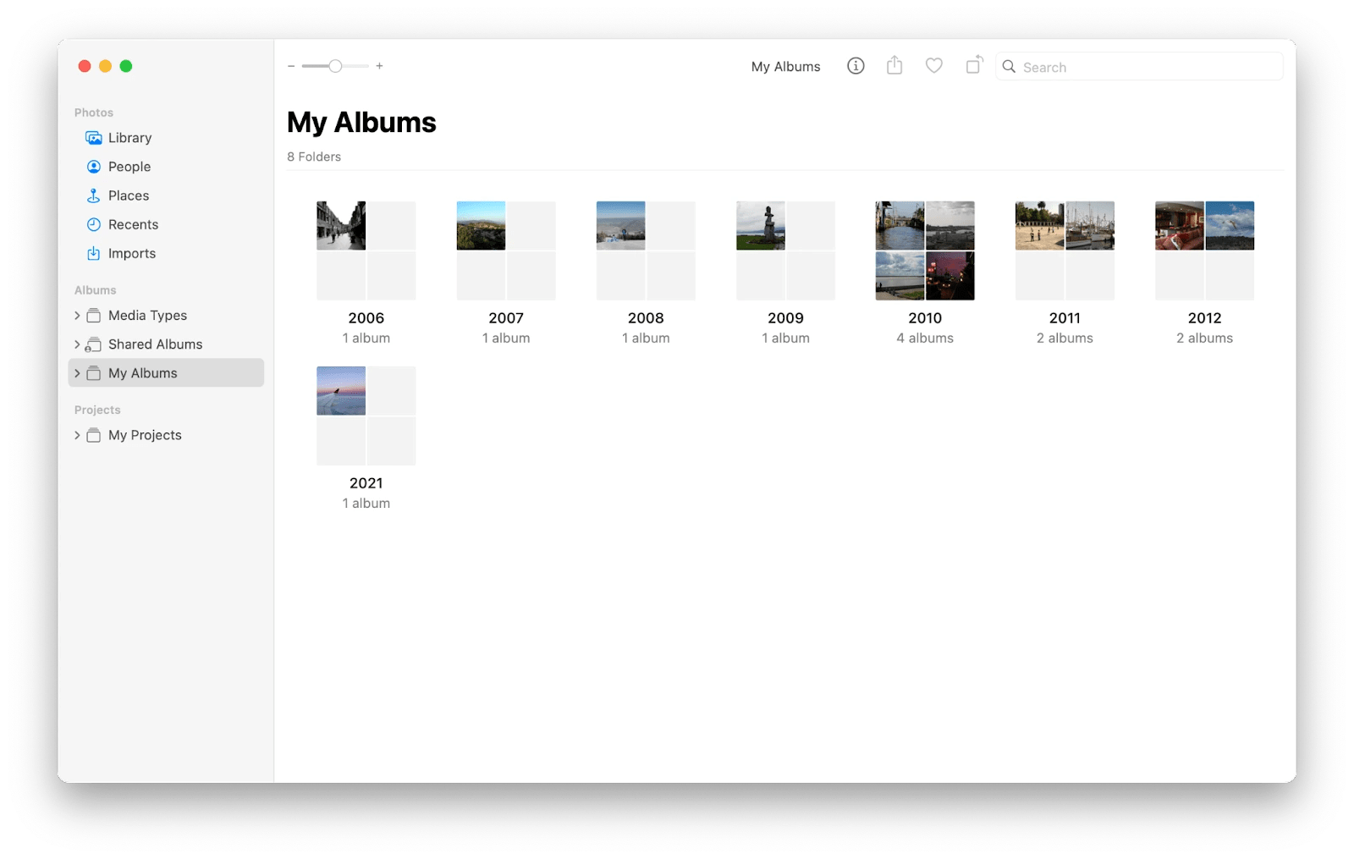Expand the Shared Albums chevron
The image size is (1354, 859).
tap(77, 344)
